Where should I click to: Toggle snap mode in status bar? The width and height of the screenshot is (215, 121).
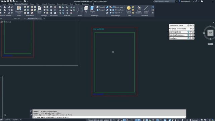[114, 120]
